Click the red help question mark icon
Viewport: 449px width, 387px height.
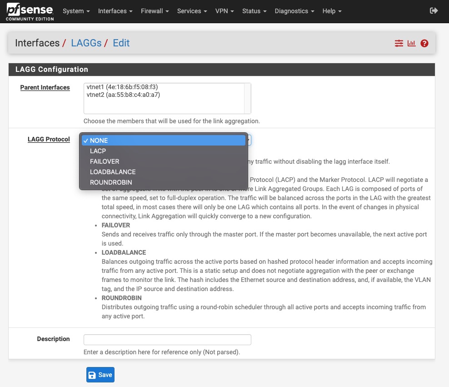point(424,43)
